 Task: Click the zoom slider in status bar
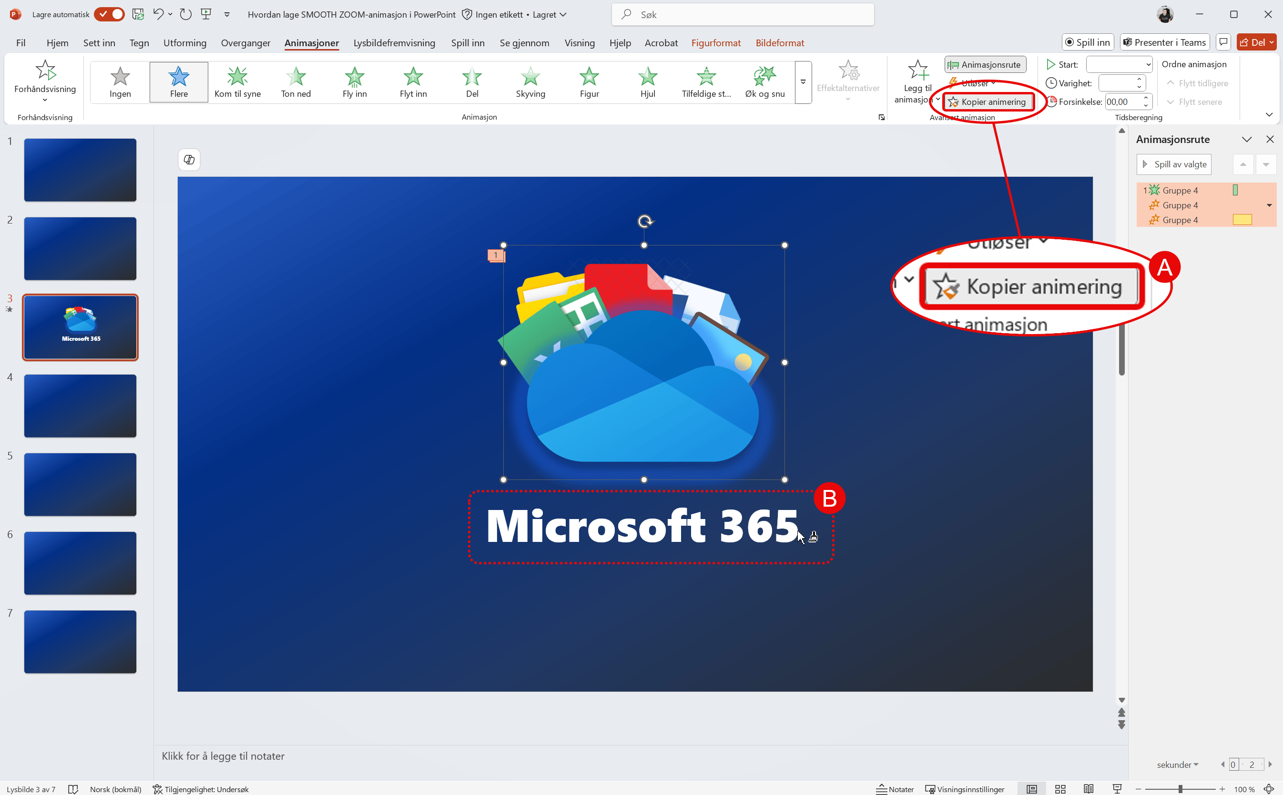(x=1181, y=789)
